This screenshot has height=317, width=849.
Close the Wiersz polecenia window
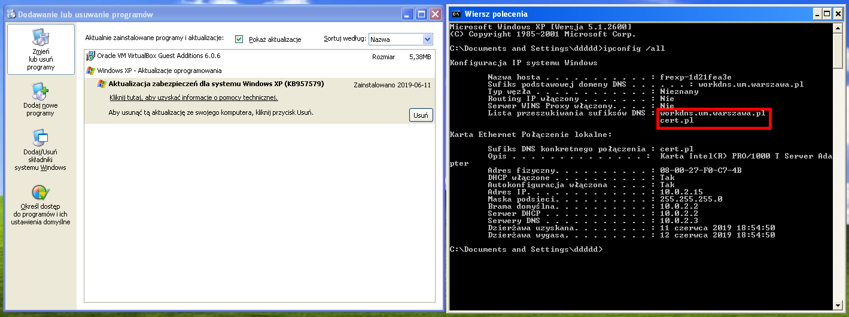pyautogui.click(x=839, y=14)
